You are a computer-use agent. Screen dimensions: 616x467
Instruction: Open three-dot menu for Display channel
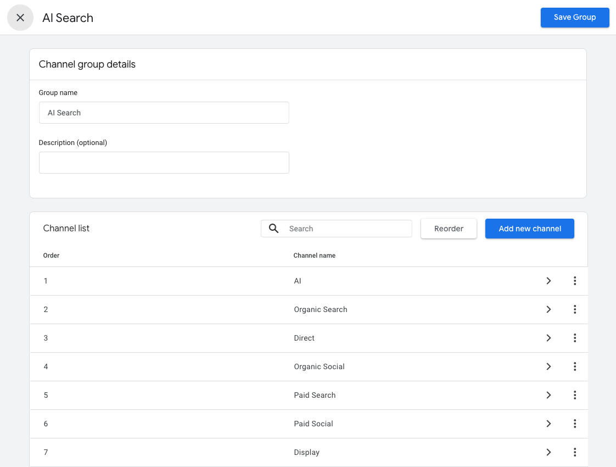(574, 452)
